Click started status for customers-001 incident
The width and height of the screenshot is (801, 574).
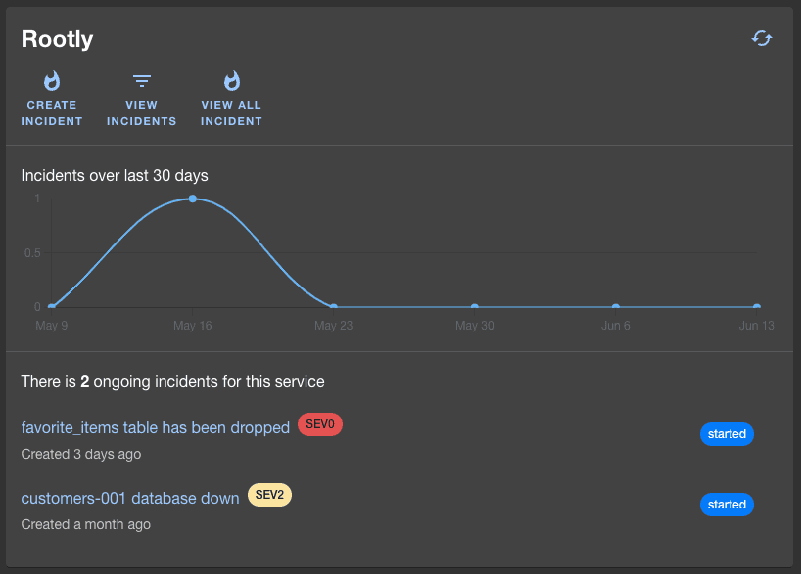pos(727,505)
